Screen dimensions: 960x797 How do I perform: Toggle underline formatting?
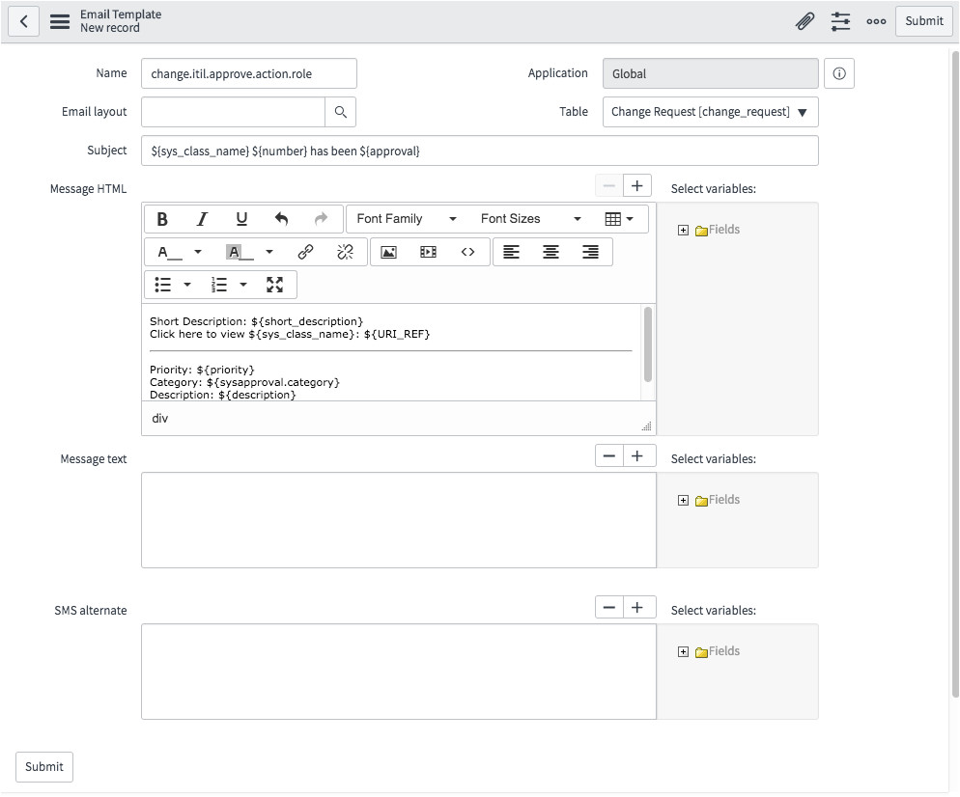click(241, 219)
